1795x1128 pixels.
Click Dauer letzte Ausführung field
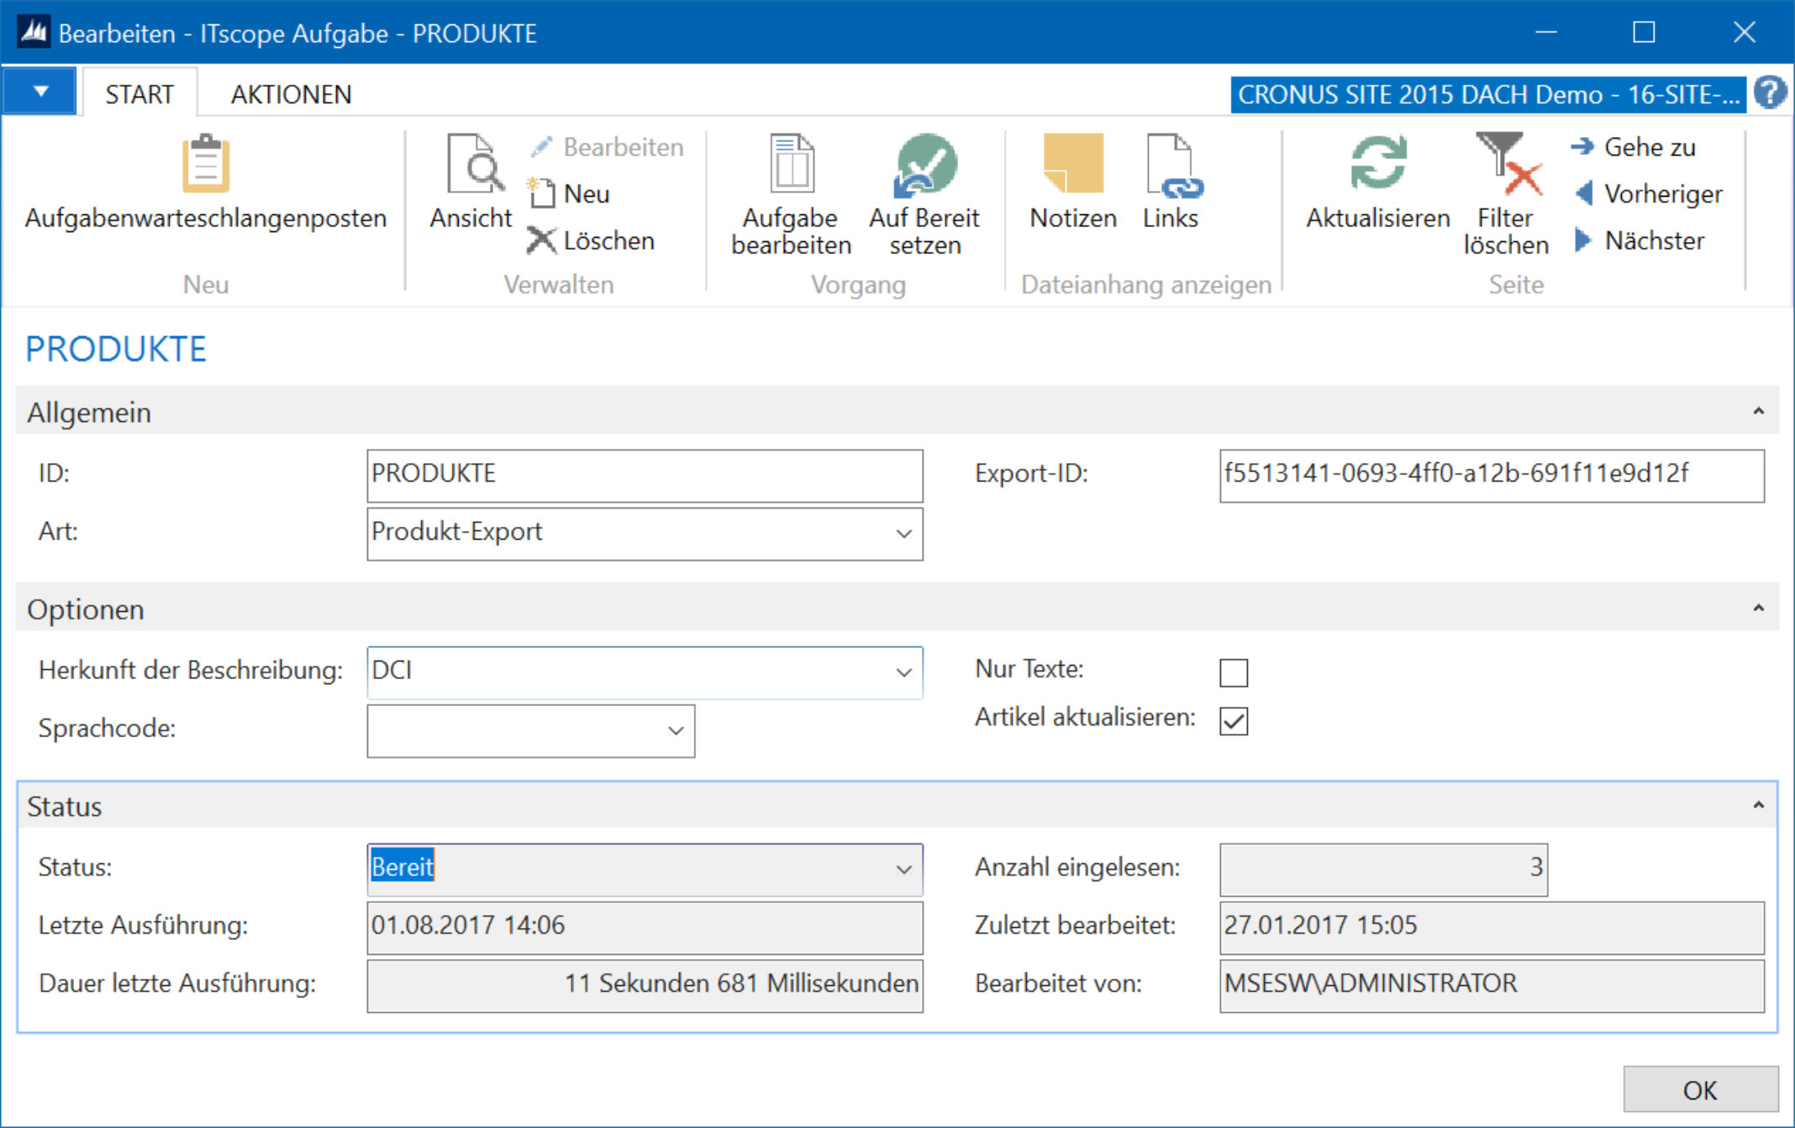[645, 985]
